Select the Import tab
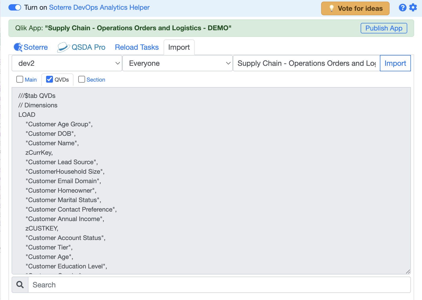 [179, 47]
